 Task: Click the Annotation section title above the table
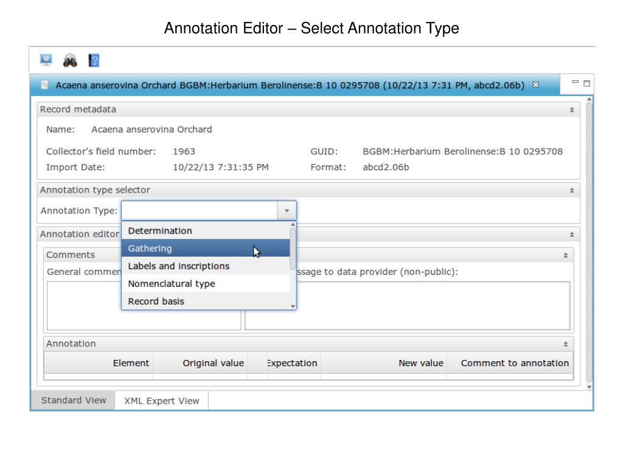click(x=71, y=344)
